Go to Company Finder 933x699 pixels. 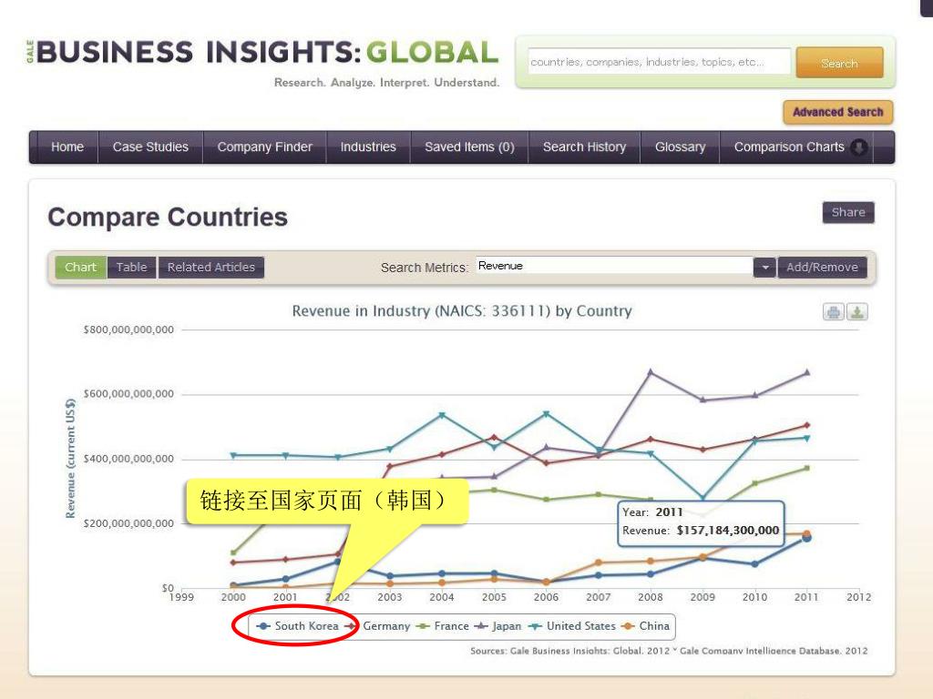[x=265, y=147]
